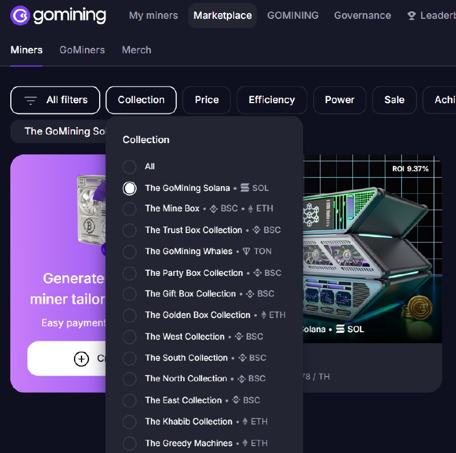Viewport: 456px width, 453px height.
Task: Click the BSC icon in Trust Box Collection row
Action: click(256, 230)
